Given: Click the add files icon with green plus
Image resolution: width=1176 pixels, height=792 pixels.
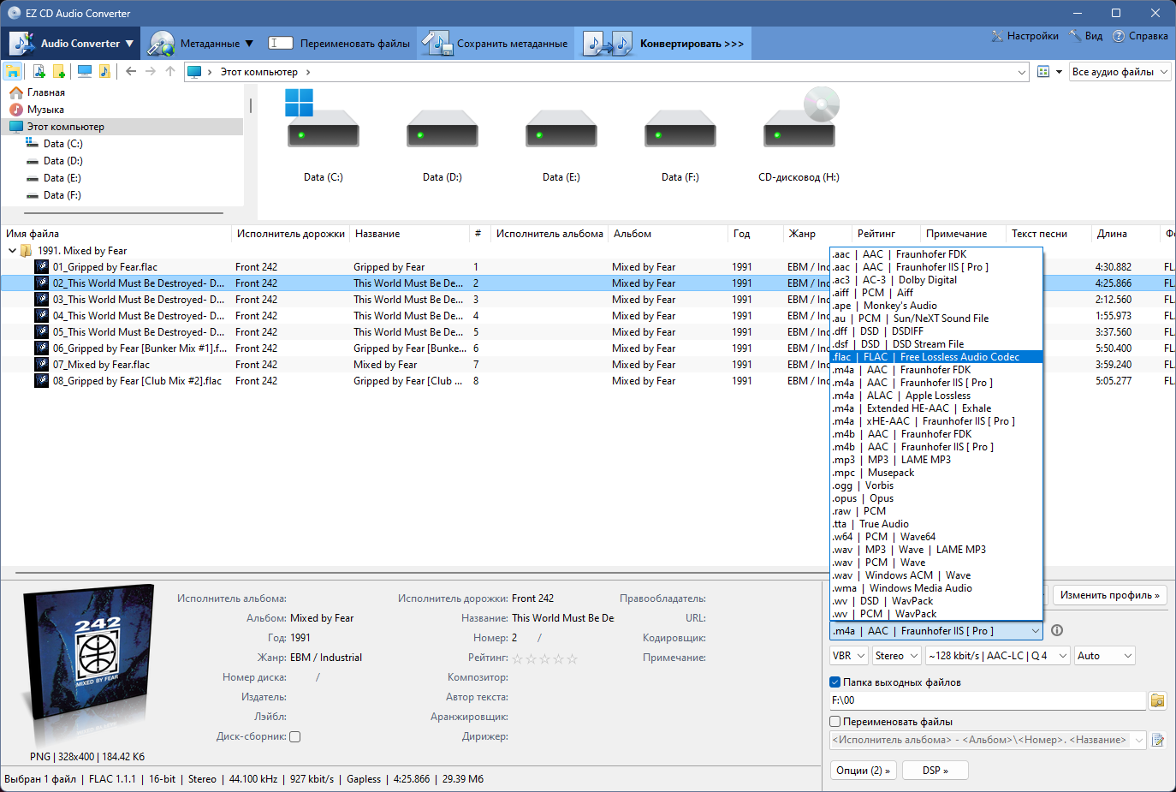Looking at the screenshot, I should pos(39,71).
